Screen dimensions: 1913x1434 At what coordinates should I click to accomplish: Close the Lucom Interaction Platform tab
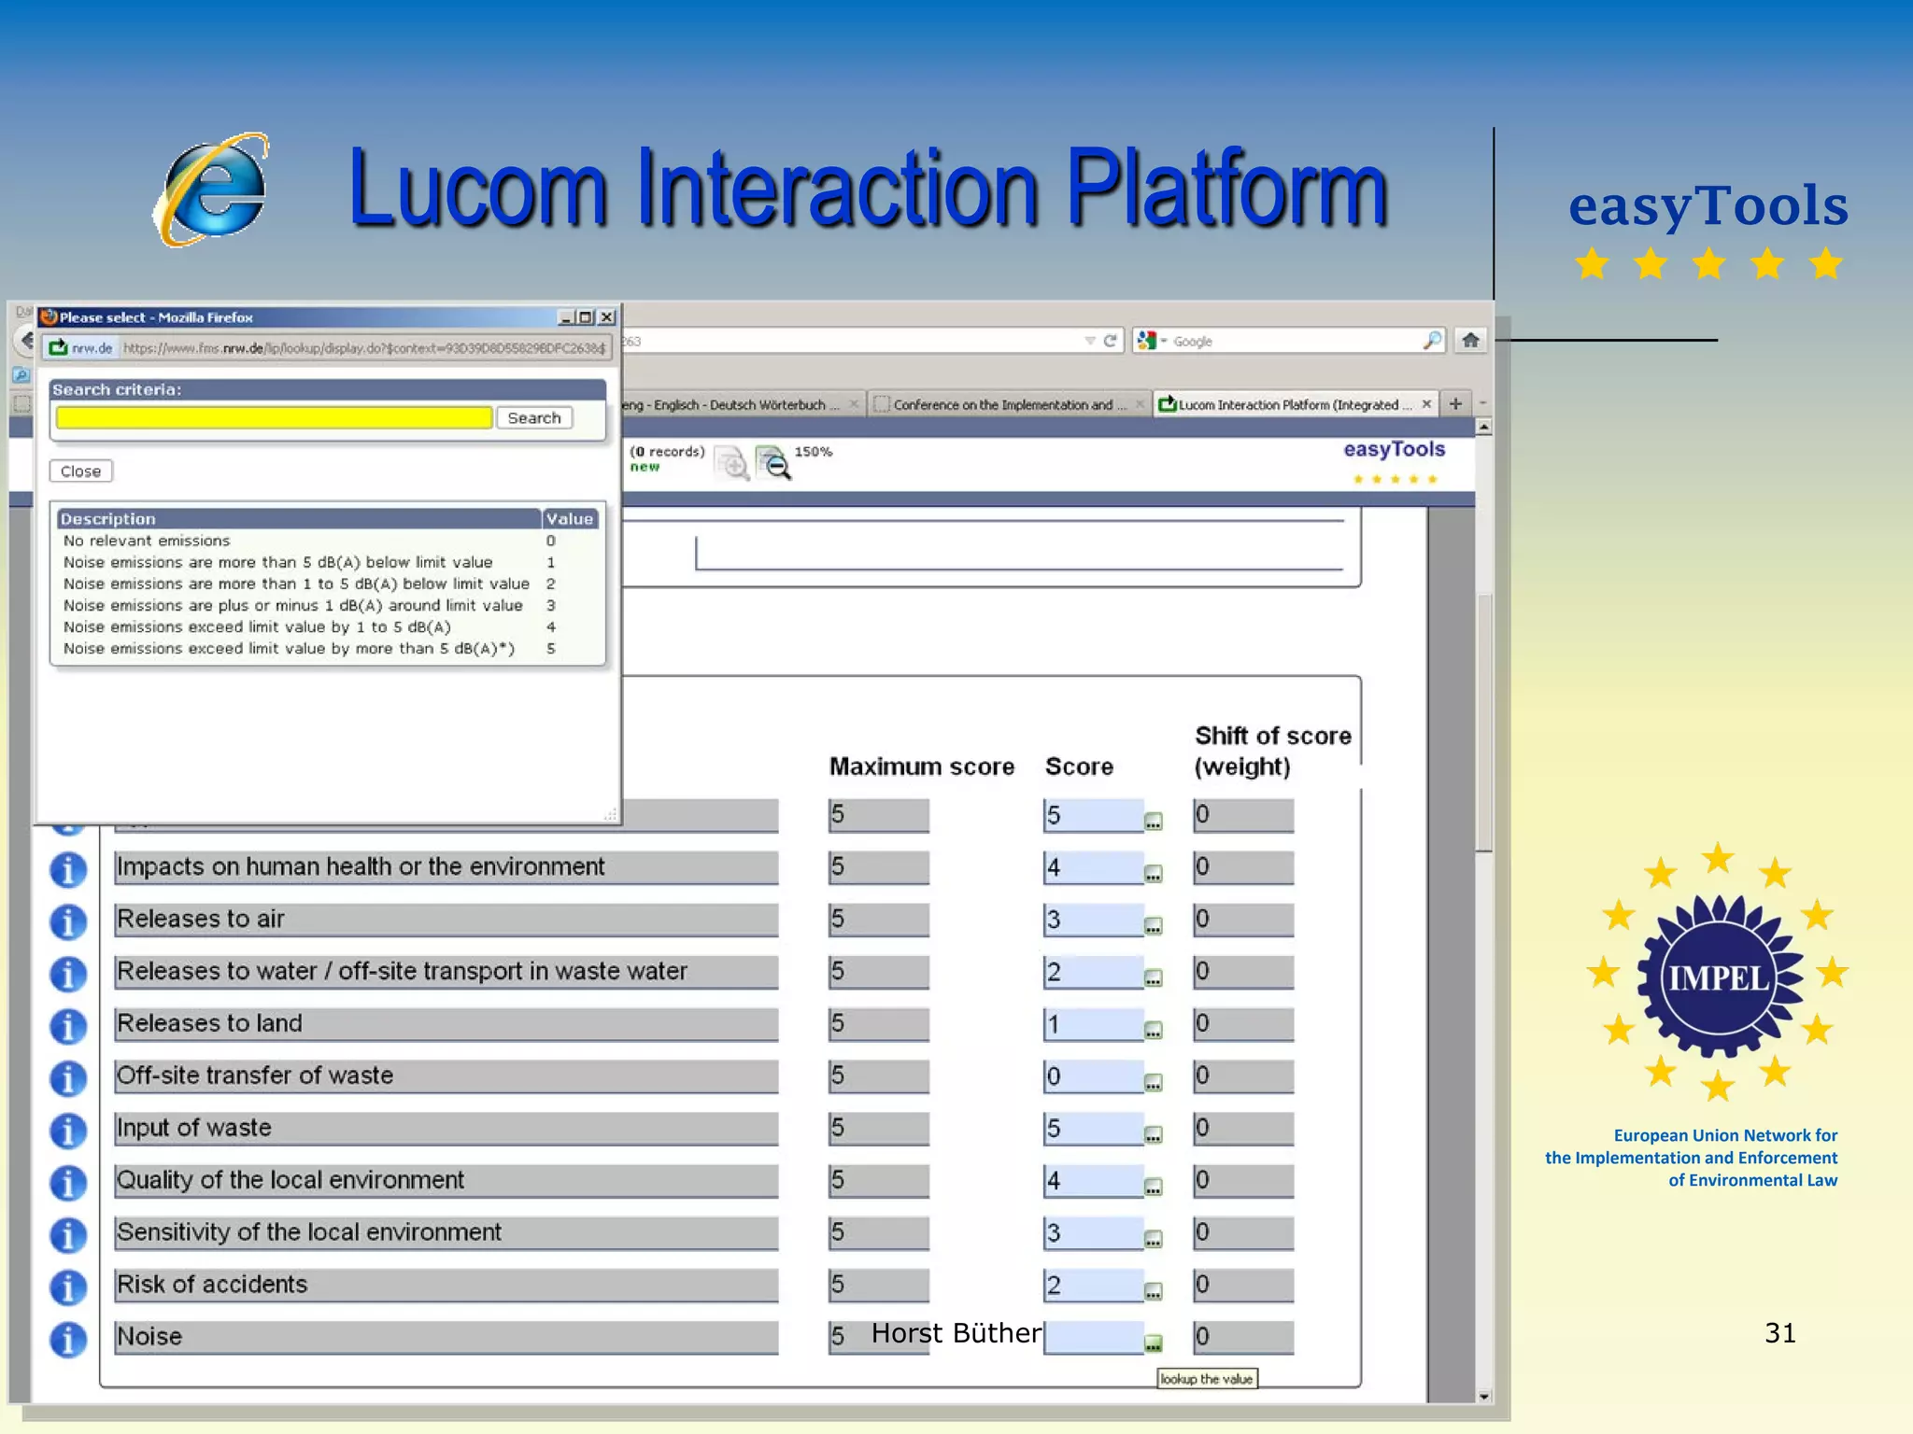click(x=1426, y=404)
